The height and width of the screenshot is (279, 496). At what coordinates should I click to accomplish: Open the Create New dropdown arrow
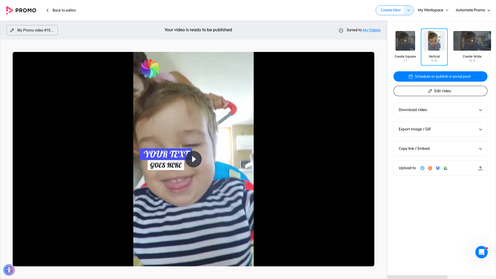click(409, 10)
